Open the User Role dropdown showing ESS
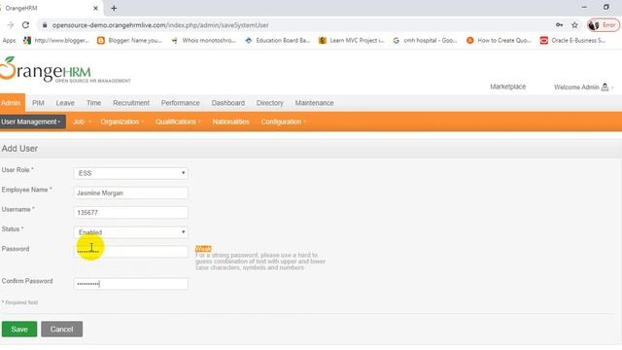Viewport: 622px width, 350px height. click(x=131, y=173)
